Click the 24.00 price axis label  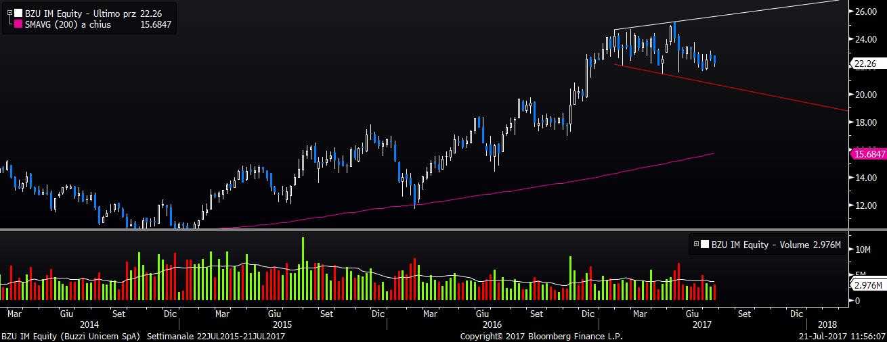coord(867,39)
